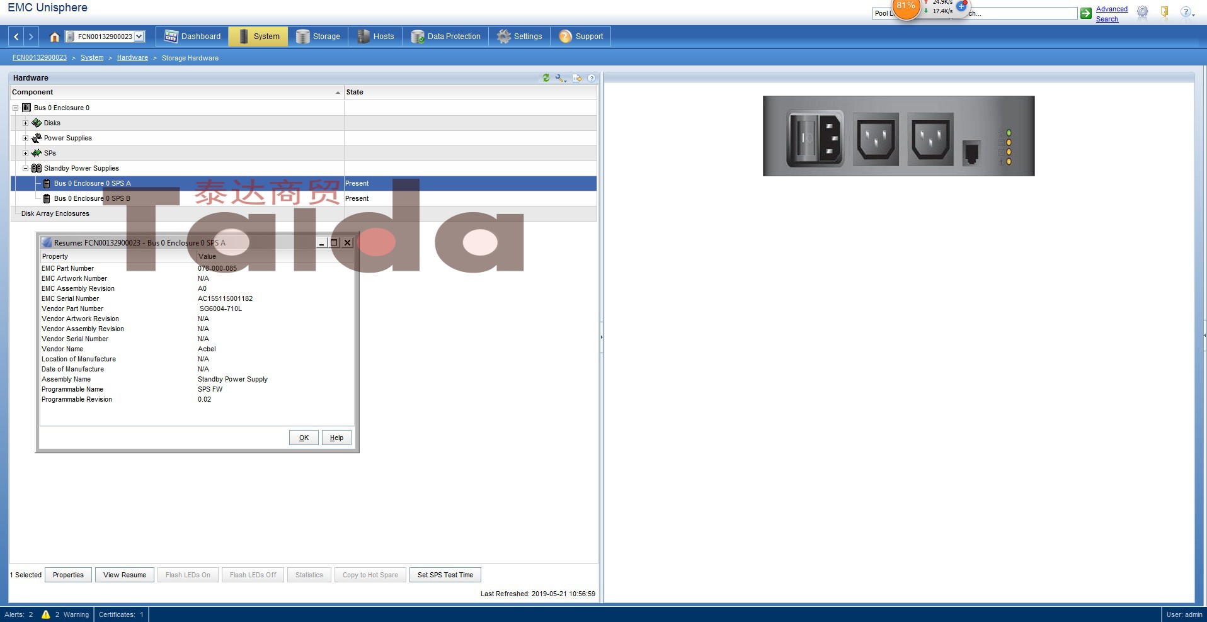This screenshot has height=622, width=1207.
Task: Open the Support menu
Action: pos(581,37)
